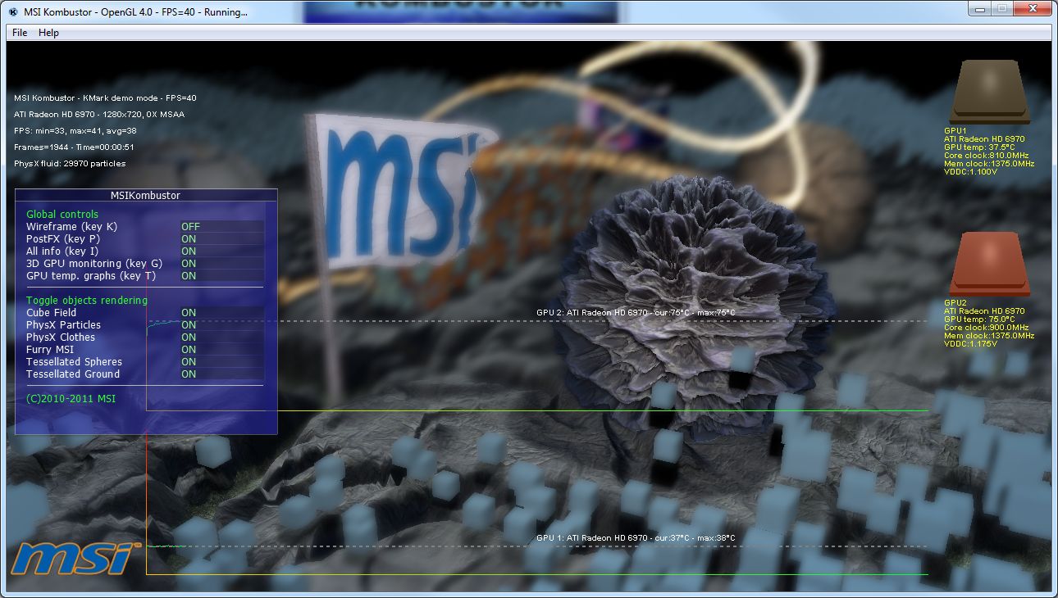Screen dimensions: 1058x598
Task: Close the MSI Kombustor window
Action: 1031,8
